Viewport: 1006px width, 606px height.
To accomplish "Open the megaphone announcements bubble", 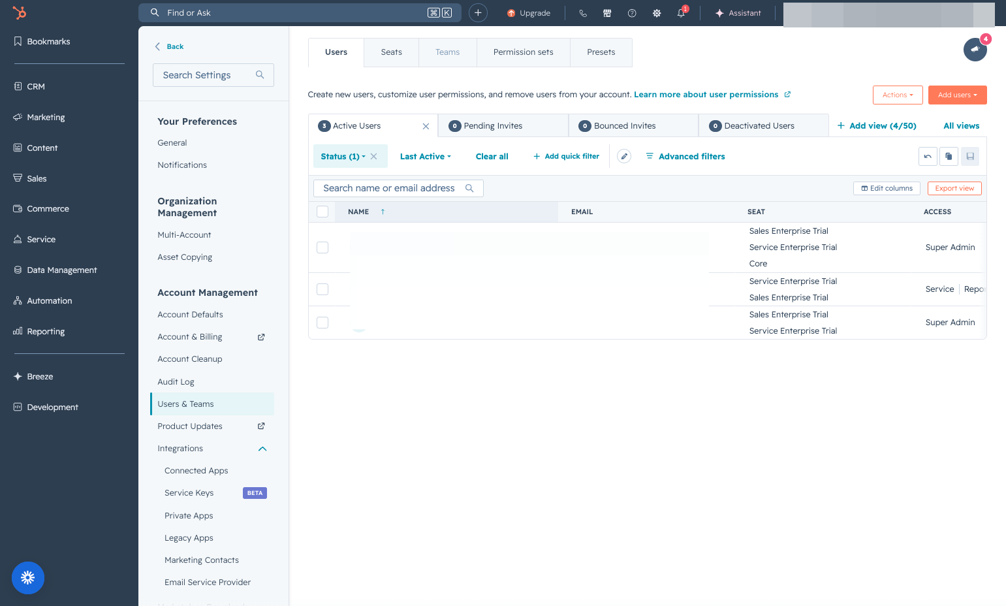I will click(x=975, y=49).
